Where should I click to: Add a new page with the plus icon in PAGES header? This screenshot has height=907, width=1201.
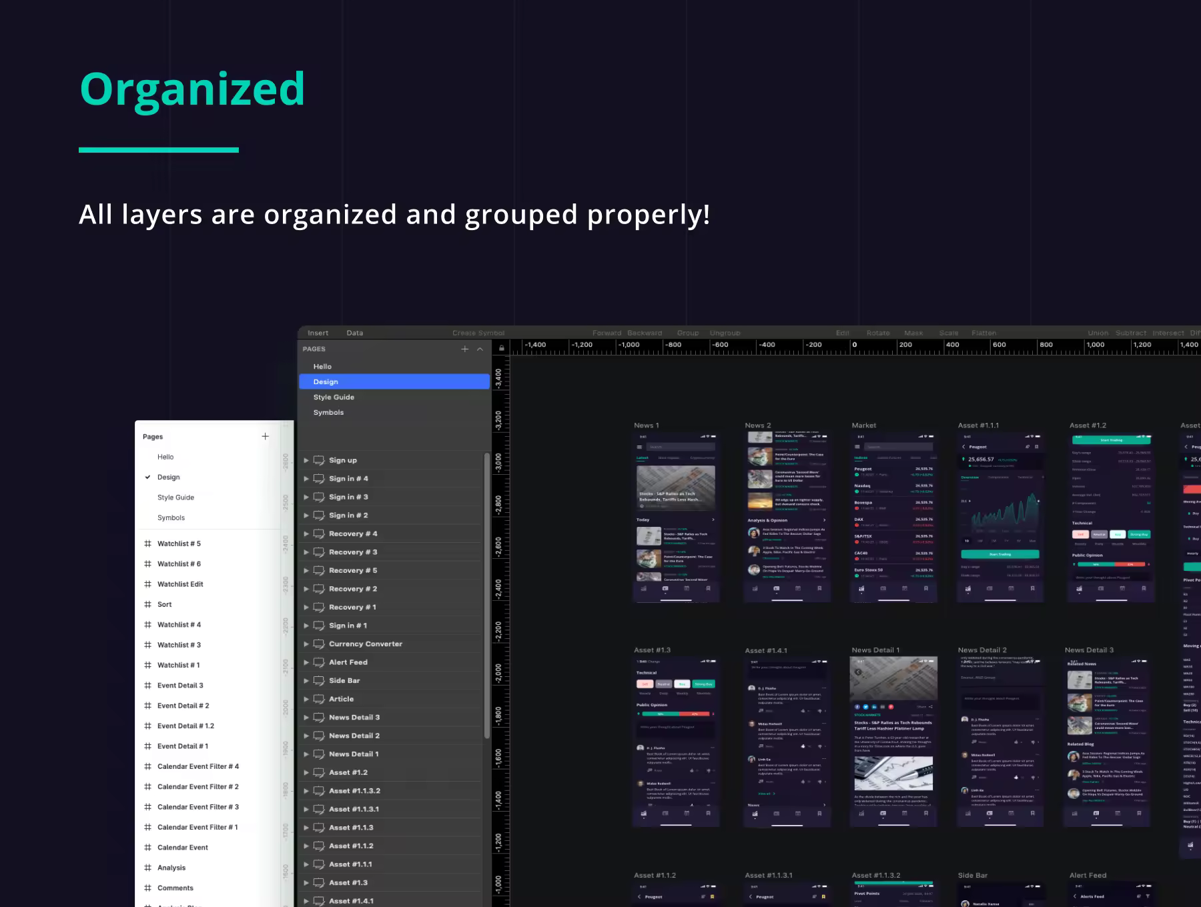tap(464, 349)
